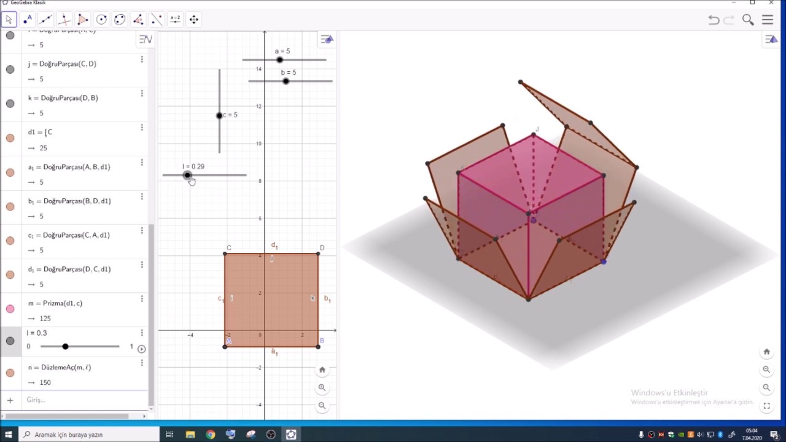Toggle visibility of net n
This screenshot has height=442, width=786.
point(10,373)
